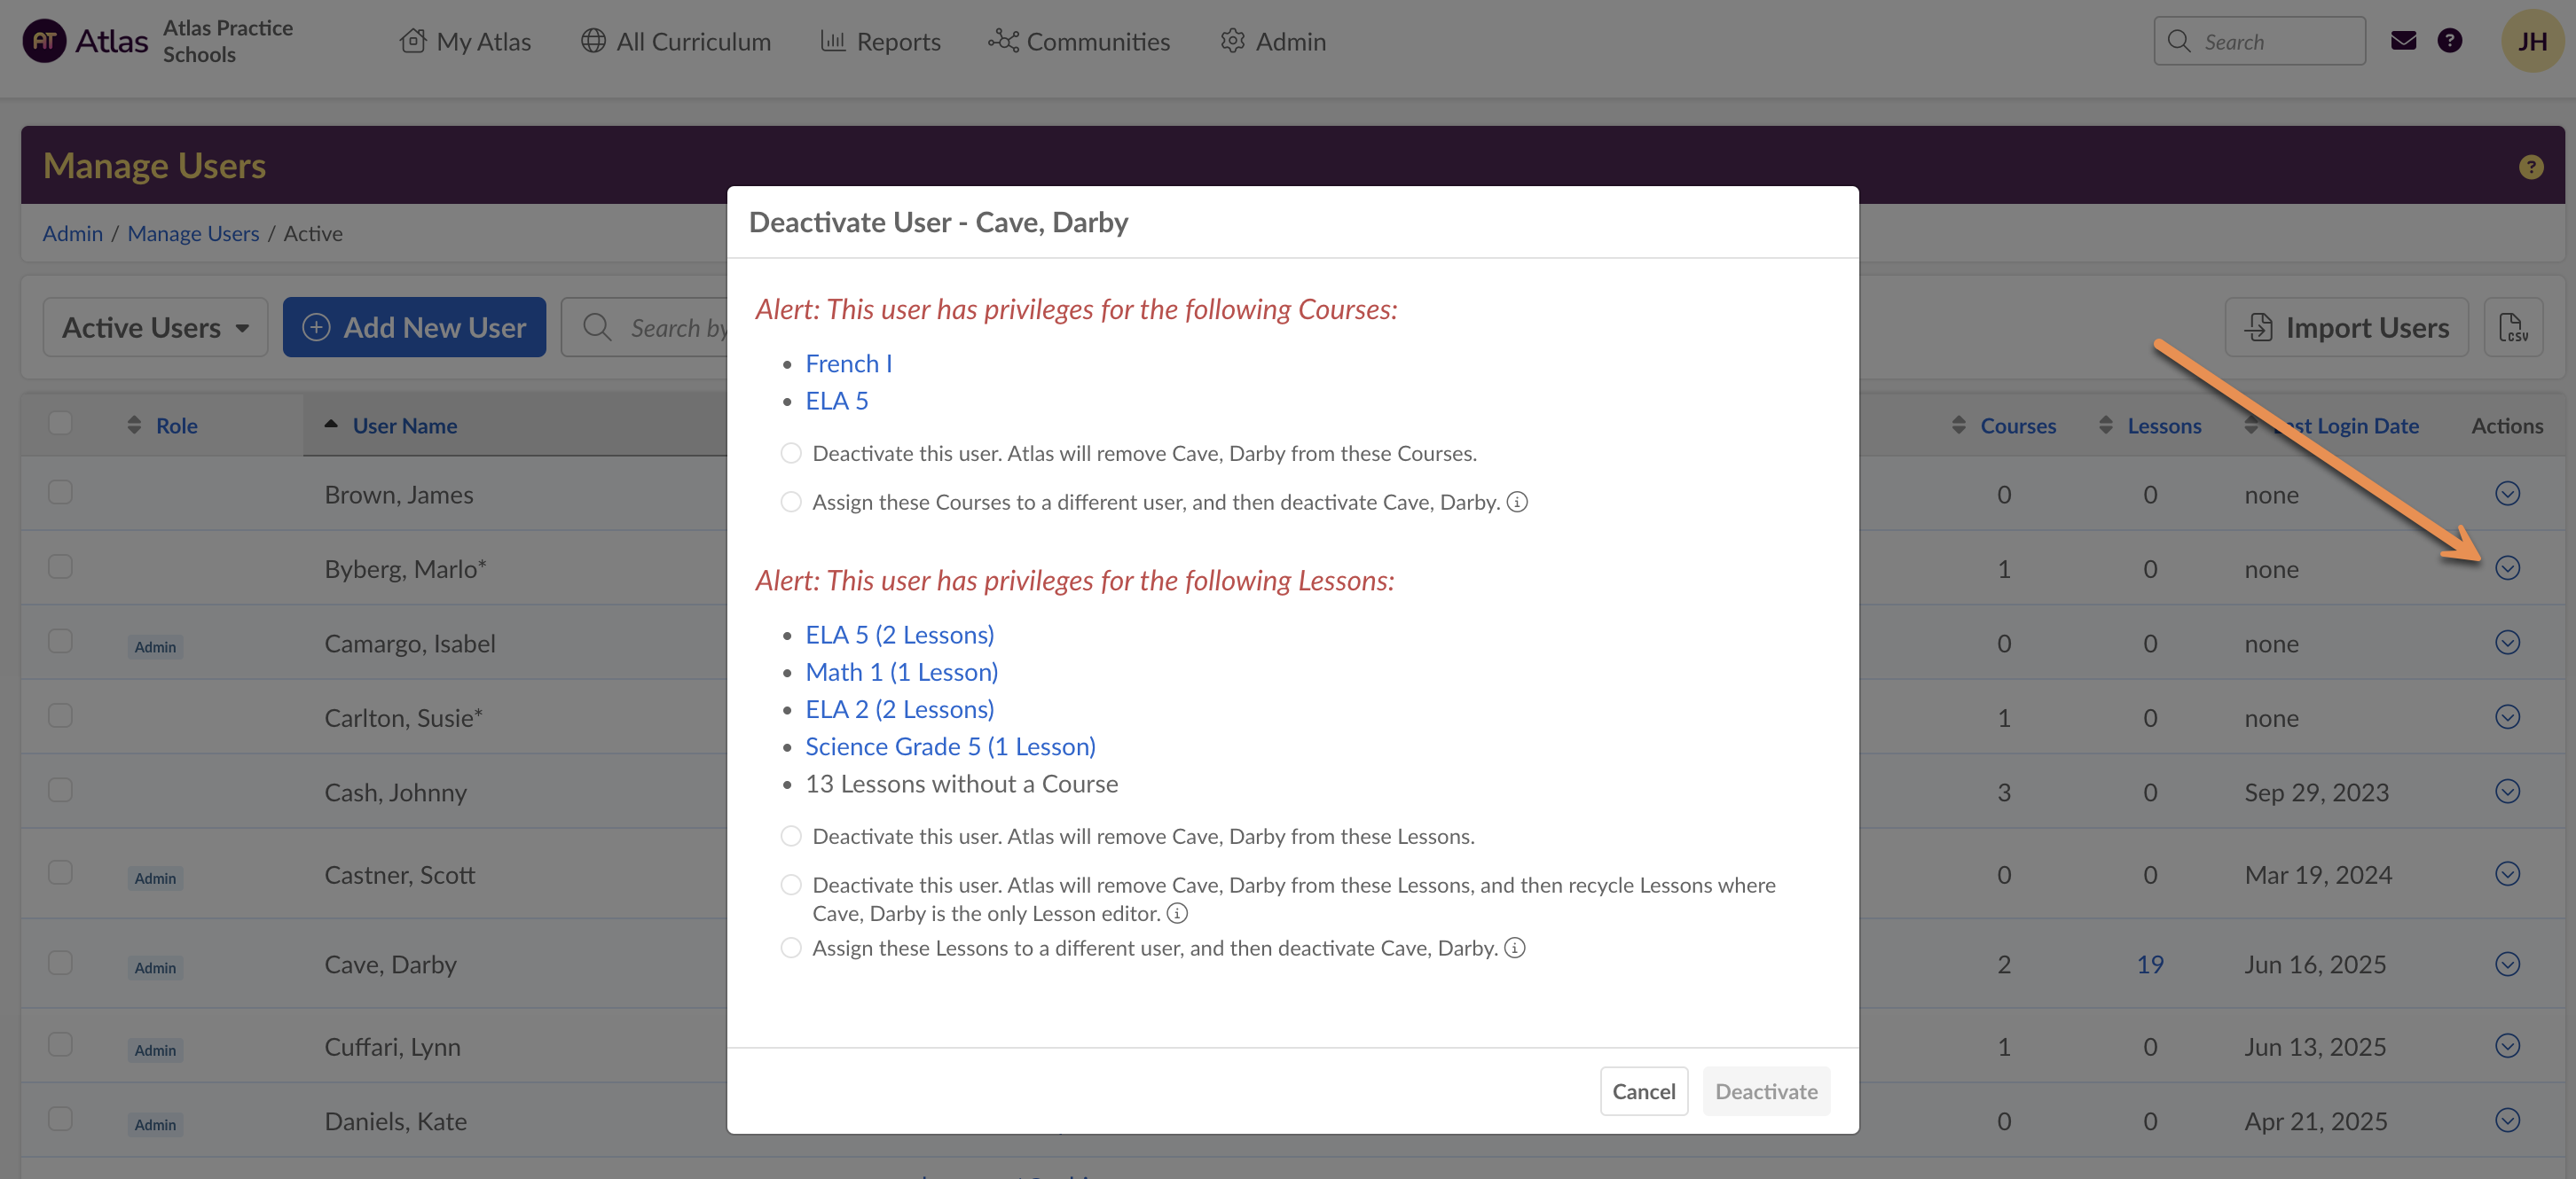Click the CSV export icon
Image resolution: width=2576 pixels, height=1179 pixels.
(x=2512, y=328)
